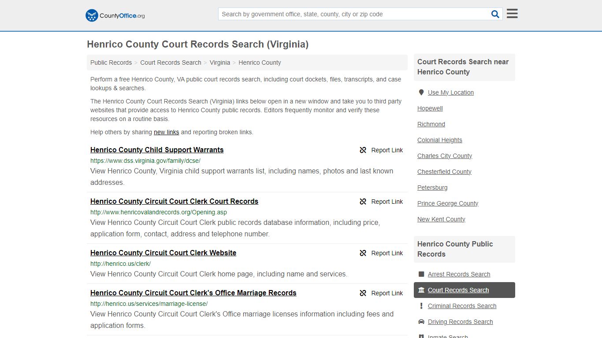Click broken-link icon for Marriage Records
This screenshot has height=338, width=602.
click(363, 293)
